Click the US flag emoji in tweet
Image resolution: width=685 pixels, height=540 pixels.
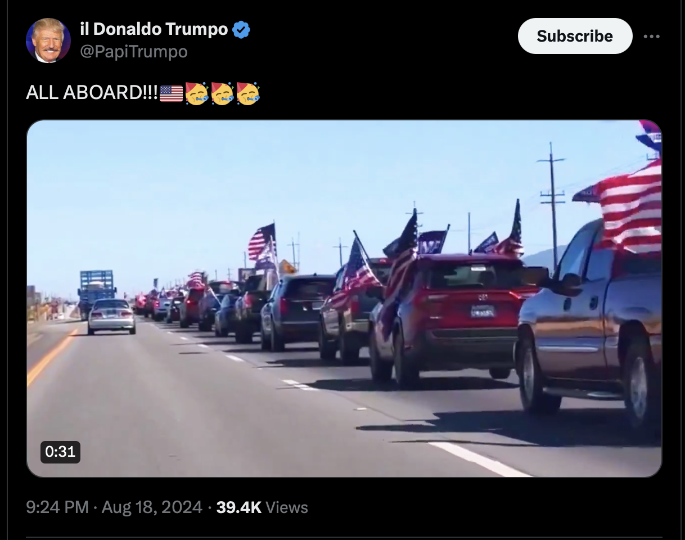(x=171, y=93)
